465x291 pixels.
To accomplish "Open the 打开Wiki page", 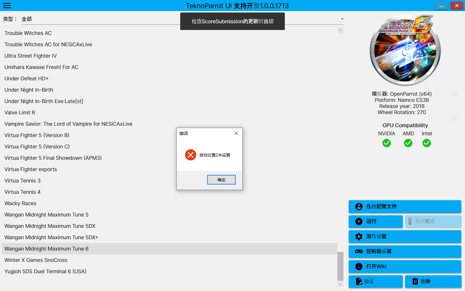I will (405, 267).
